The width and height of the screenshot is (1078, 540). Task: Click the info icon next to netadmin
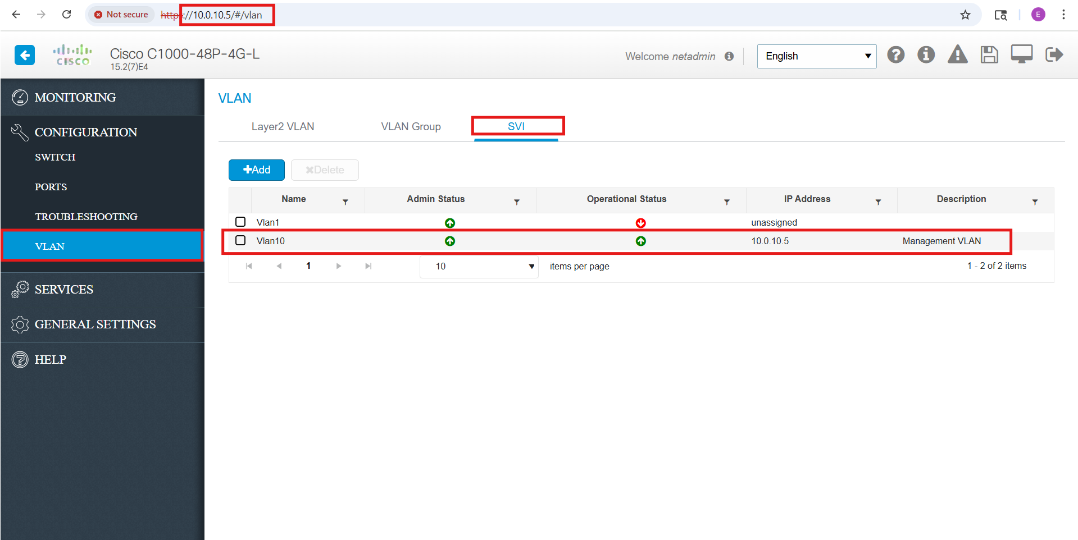[729, 56]
